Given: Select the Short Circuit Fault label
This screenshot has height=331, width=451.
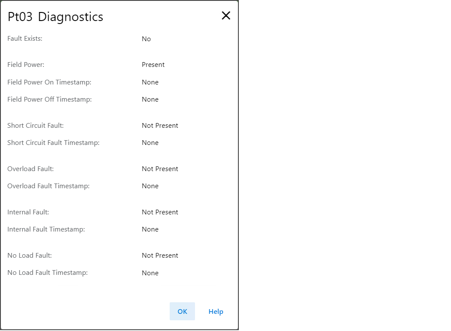Looking at the screenshot, I should coord(36,126).
